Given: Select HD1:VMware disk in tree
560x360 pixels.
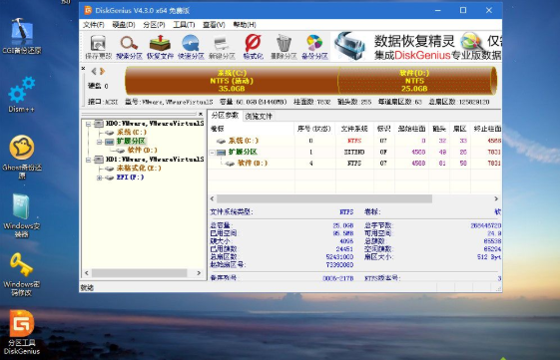Looking at the screenshot, I should click(155, 160).
